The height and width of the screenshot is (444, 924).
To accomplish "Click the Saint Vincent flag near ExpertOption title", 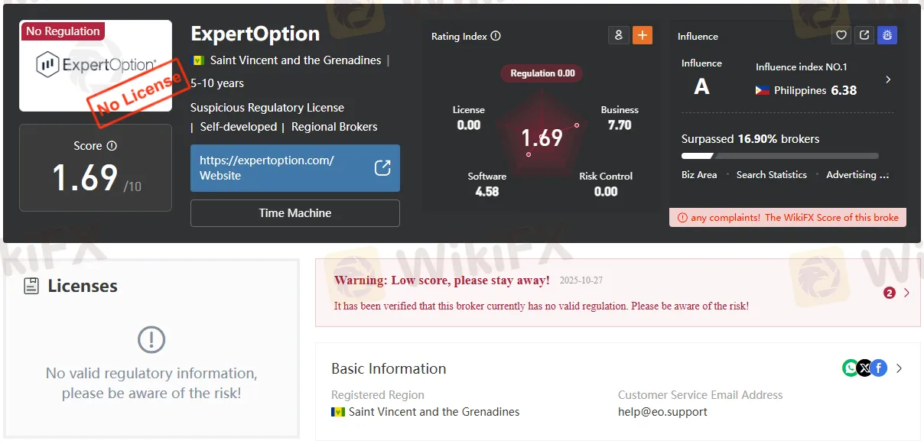I will (x=197, y=60).
